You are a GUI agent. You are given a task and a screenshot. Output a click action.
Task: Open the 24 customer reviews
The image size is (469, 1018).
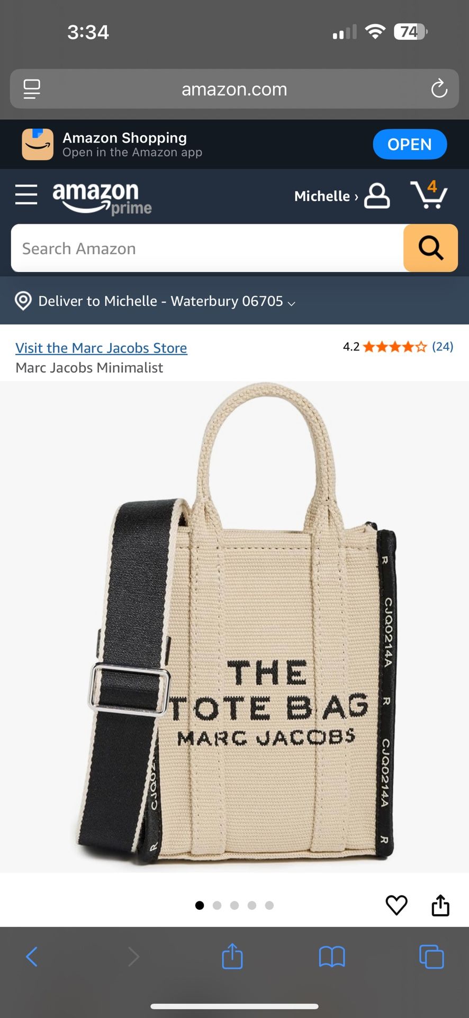point(443,347)
